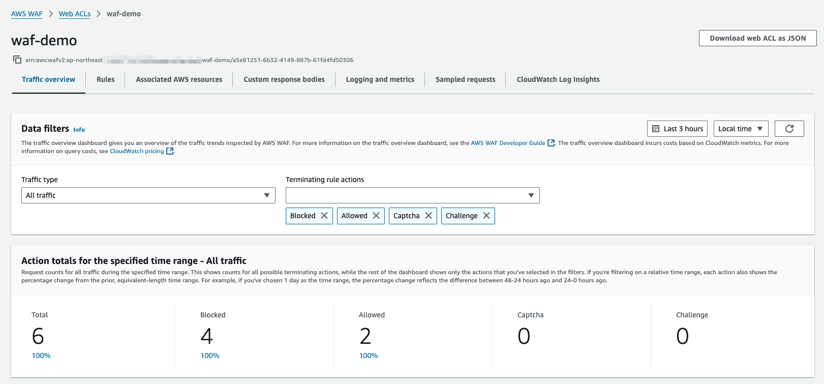Click the waf-demo breadcrumb text
The width and height of the screenshot is (824, 384).
(x=124, y=14)
